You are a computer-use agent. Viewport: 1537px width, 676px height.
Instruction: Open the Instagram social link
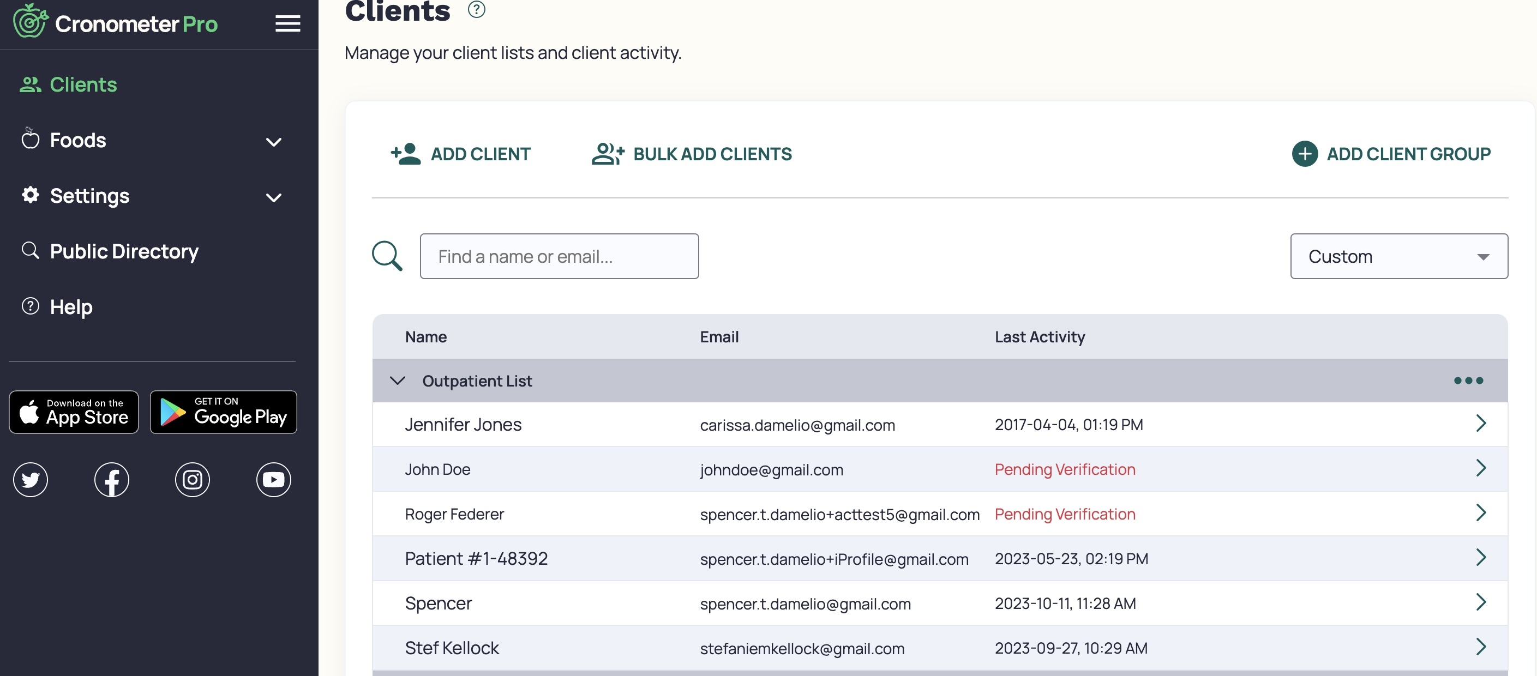pos(192,480)
